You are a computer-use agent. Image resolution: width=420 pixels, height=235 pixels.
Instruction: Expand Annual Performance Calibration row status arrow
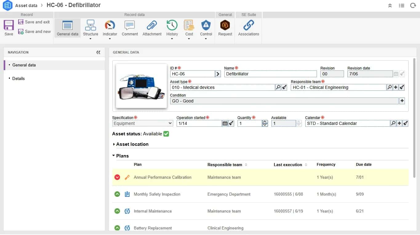117,177
